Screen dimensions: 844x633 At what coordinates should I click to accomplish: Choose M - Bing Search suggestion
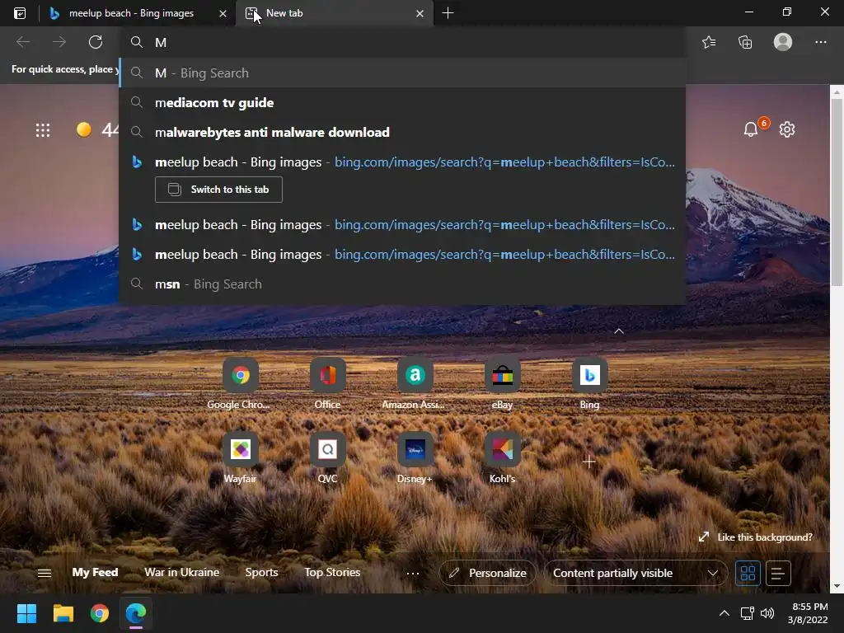pos(402,73)
